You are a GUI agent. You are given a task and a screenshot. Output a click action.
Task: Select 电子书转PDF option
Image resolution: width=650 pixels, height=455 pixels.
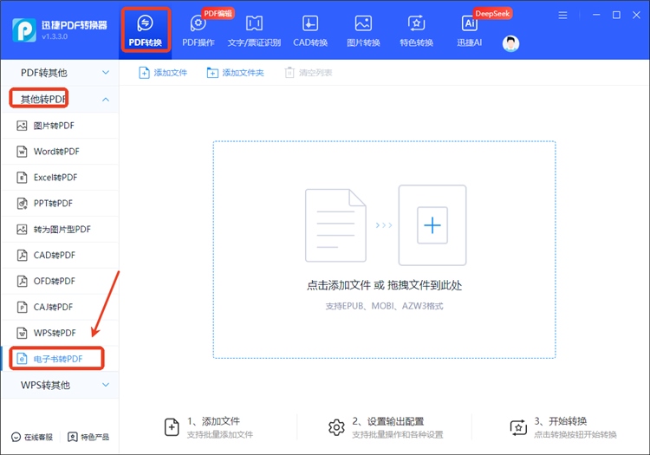60,359
